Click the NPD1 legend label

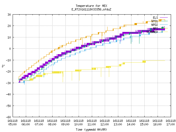[x=155, y=21]
